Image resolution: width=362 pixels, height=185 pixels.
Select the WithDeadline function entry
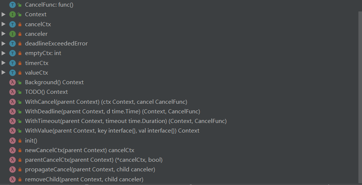[x=112, y=112]
